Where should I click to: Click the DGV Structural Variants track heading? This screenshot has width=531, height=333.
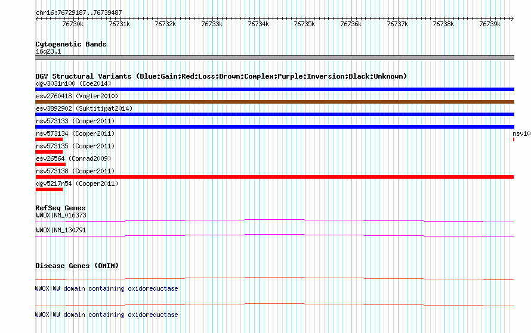221,76
